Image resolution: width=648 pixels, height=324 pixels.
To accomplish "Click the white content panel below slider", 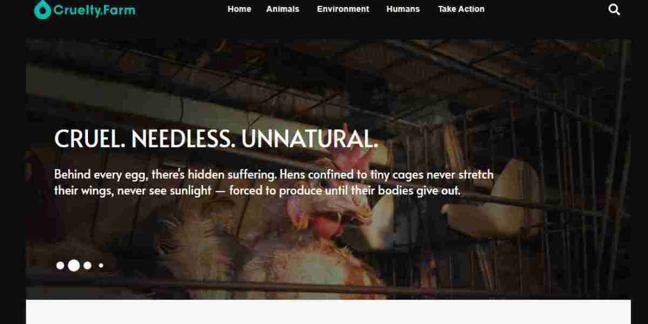I will (x=328, y=312).
